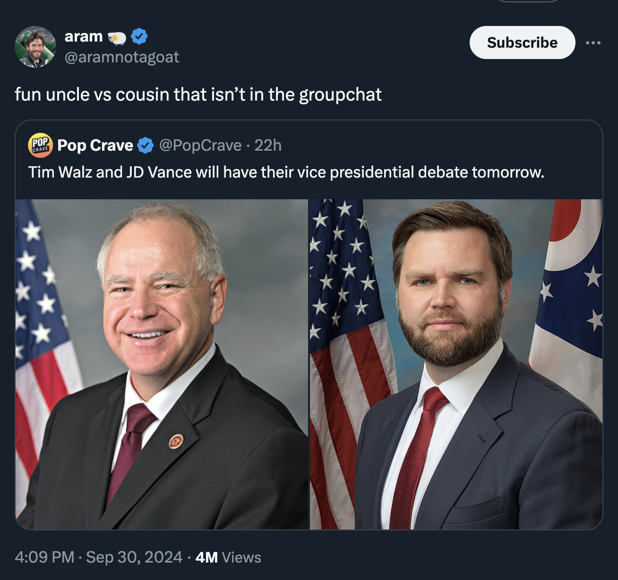Click the @aramnotagoat handle
618x580 pixels.
point(123,57)
